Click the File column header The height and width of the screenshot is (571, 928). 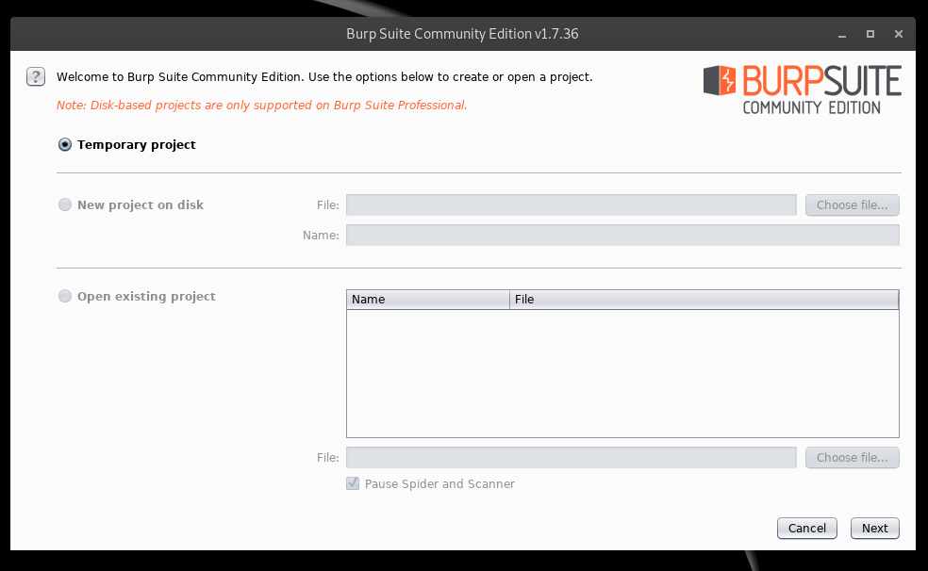click(704, 300)
